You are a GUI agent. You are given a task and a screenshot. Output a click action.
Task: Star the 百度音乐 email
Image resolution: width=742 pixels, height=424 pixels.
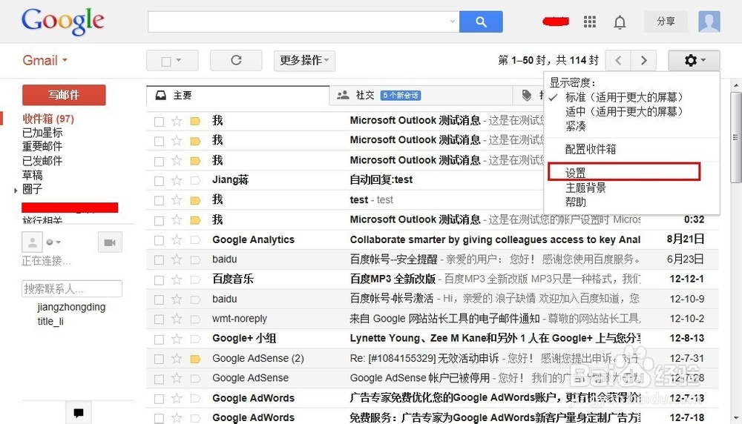click(177, 280)
